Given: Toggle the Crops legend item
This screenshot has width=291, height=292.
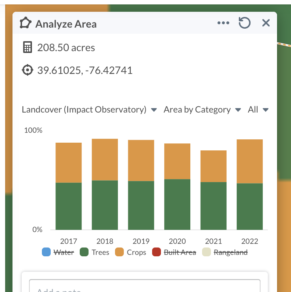Looking at the screenshot, I should pyautogui.click(x=130, y=252).
